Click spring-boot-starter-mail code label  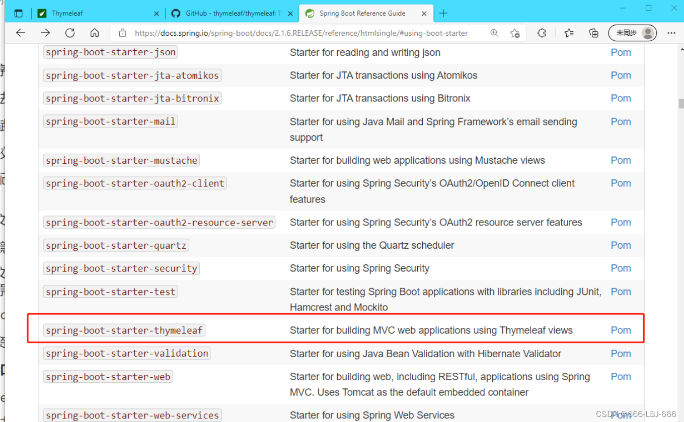[111, 122]
